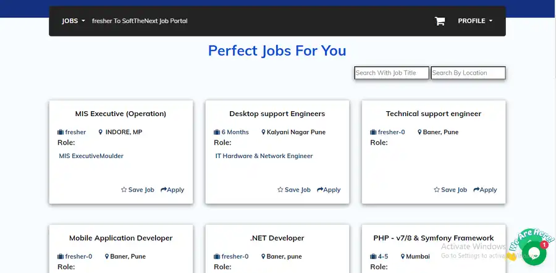Screen dimensions: 556x273
Task: Click star icon on Desktop support Engineers card
Action: (x=280, y=190)
